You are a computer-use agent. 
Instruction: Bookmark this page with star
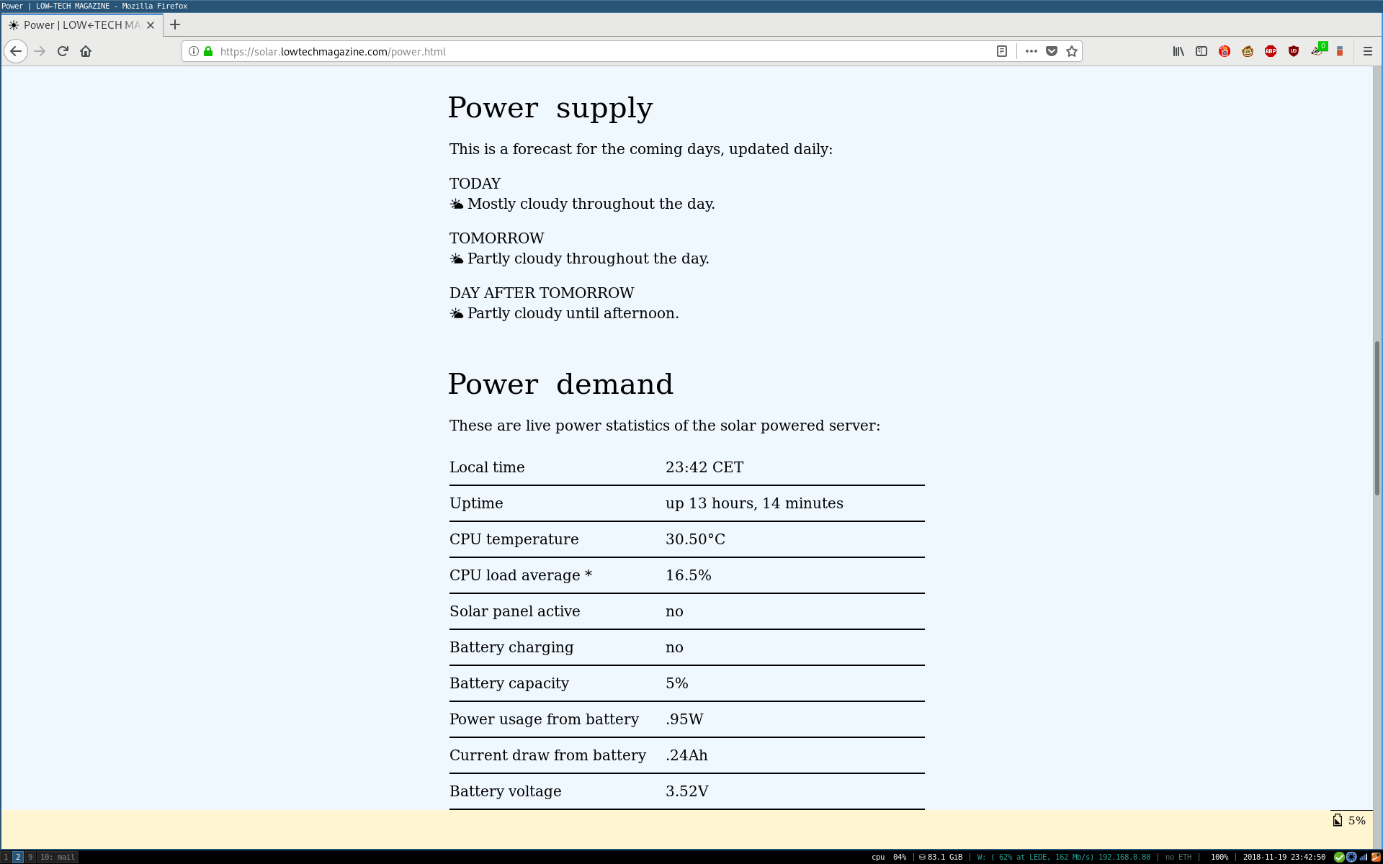pyautogui.click(x=1072, y=51)
